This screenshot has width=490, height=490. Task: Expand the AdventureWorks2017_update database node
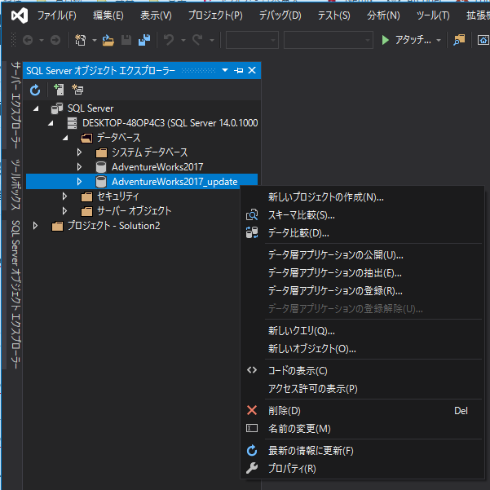[79, 182]
